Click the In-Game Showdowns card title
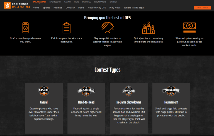Screen dimensions: 214x136 coord(129,102)
